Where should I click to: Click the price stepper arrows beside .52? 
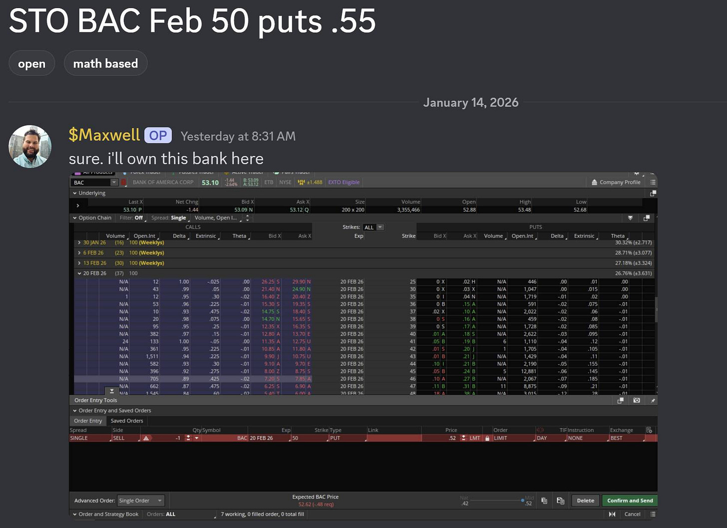[463, 438]
